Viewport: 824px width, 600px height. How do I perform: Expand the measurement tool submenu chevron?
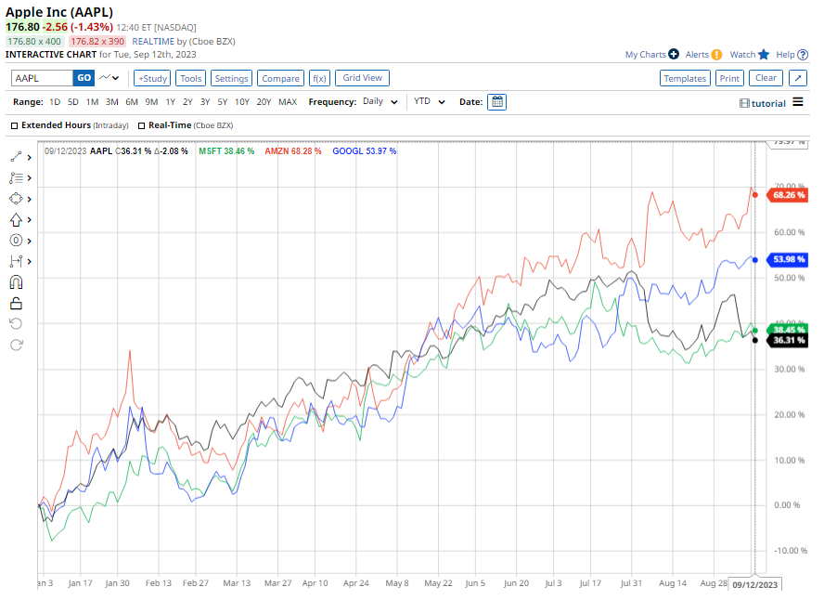tap(30, 261)
